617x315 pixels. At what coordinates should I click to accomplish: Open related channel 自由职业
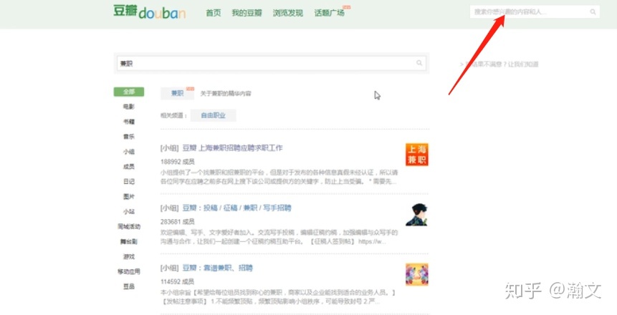pos(214,115)
